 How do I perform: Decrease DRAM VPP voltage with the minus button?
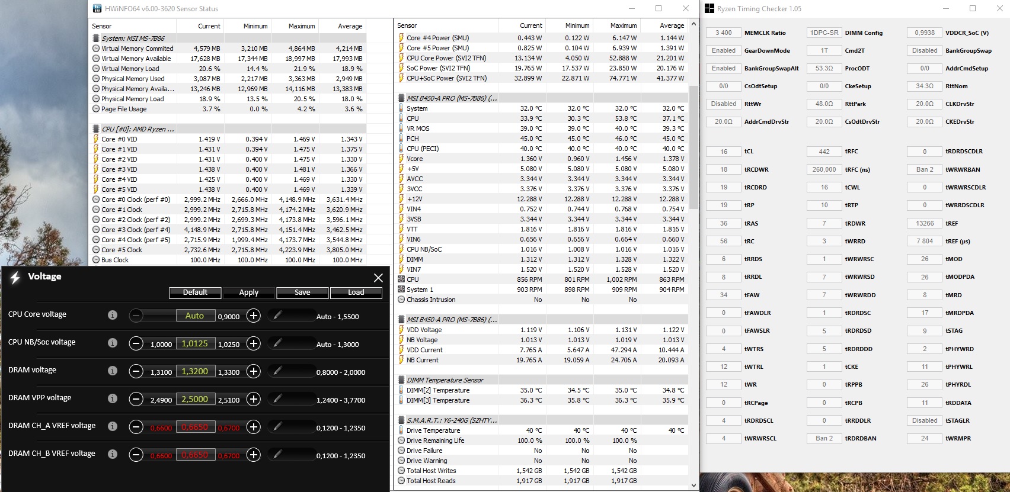[136, 399]
